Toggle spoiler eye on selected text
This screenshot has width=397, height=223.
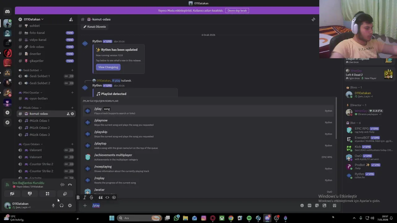click(x=114, y=197)
